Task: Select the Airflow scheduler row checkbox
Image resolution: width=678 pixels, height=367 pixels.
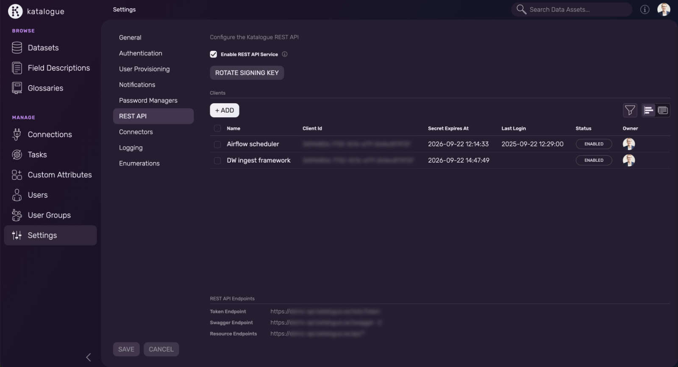Action: tap(217, 144)
